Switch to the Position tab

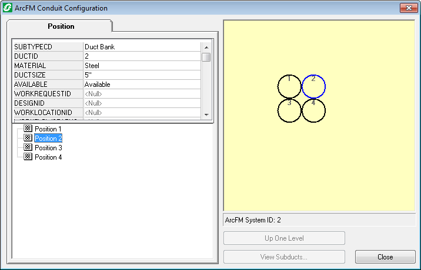(x=60, y=26)
